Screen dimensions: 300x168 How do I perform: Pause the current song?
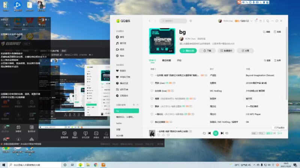[x=216, y=133]
